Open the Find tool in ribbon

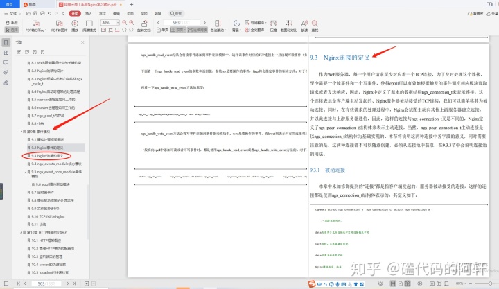tap(315, 26)
